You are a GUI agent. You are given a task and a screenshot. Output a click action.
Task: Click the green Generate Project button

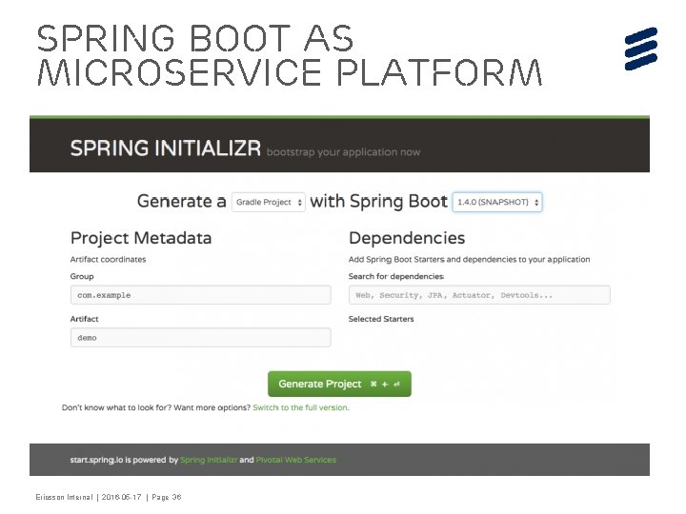[339, 384]
